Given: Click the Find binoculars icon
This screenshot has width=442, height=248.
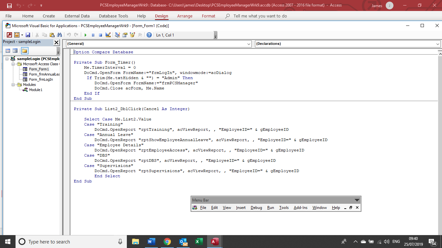Looking at the screenshot, I should click(59, 35).
